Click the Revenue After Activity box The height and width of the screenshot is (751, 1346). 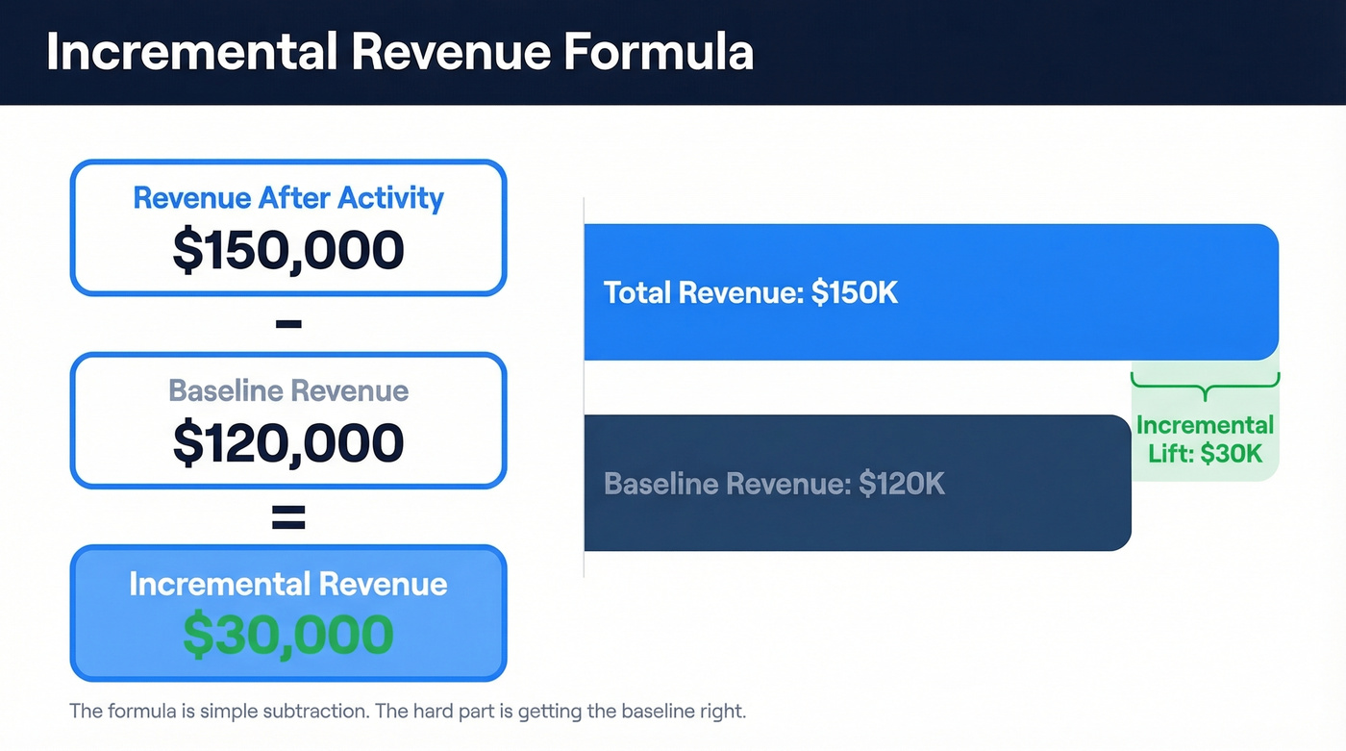click(287, 227)
